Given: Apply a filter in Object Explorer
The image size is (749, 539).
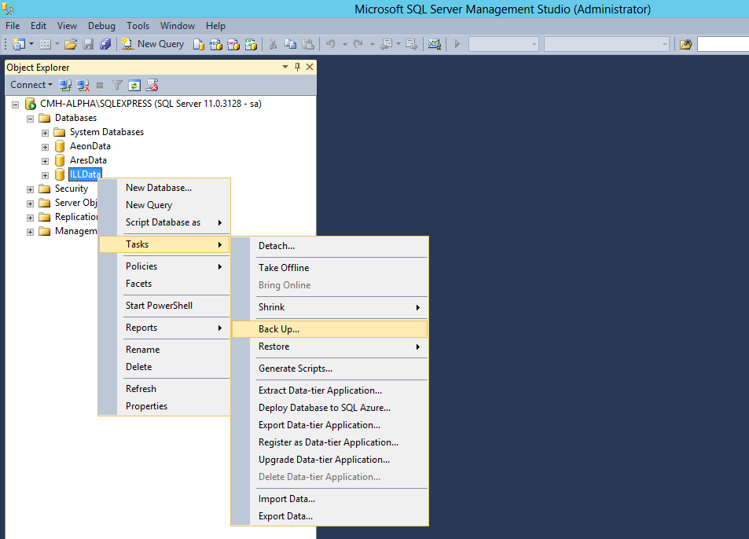Looking at the screenshot, I should coord(116,84).
